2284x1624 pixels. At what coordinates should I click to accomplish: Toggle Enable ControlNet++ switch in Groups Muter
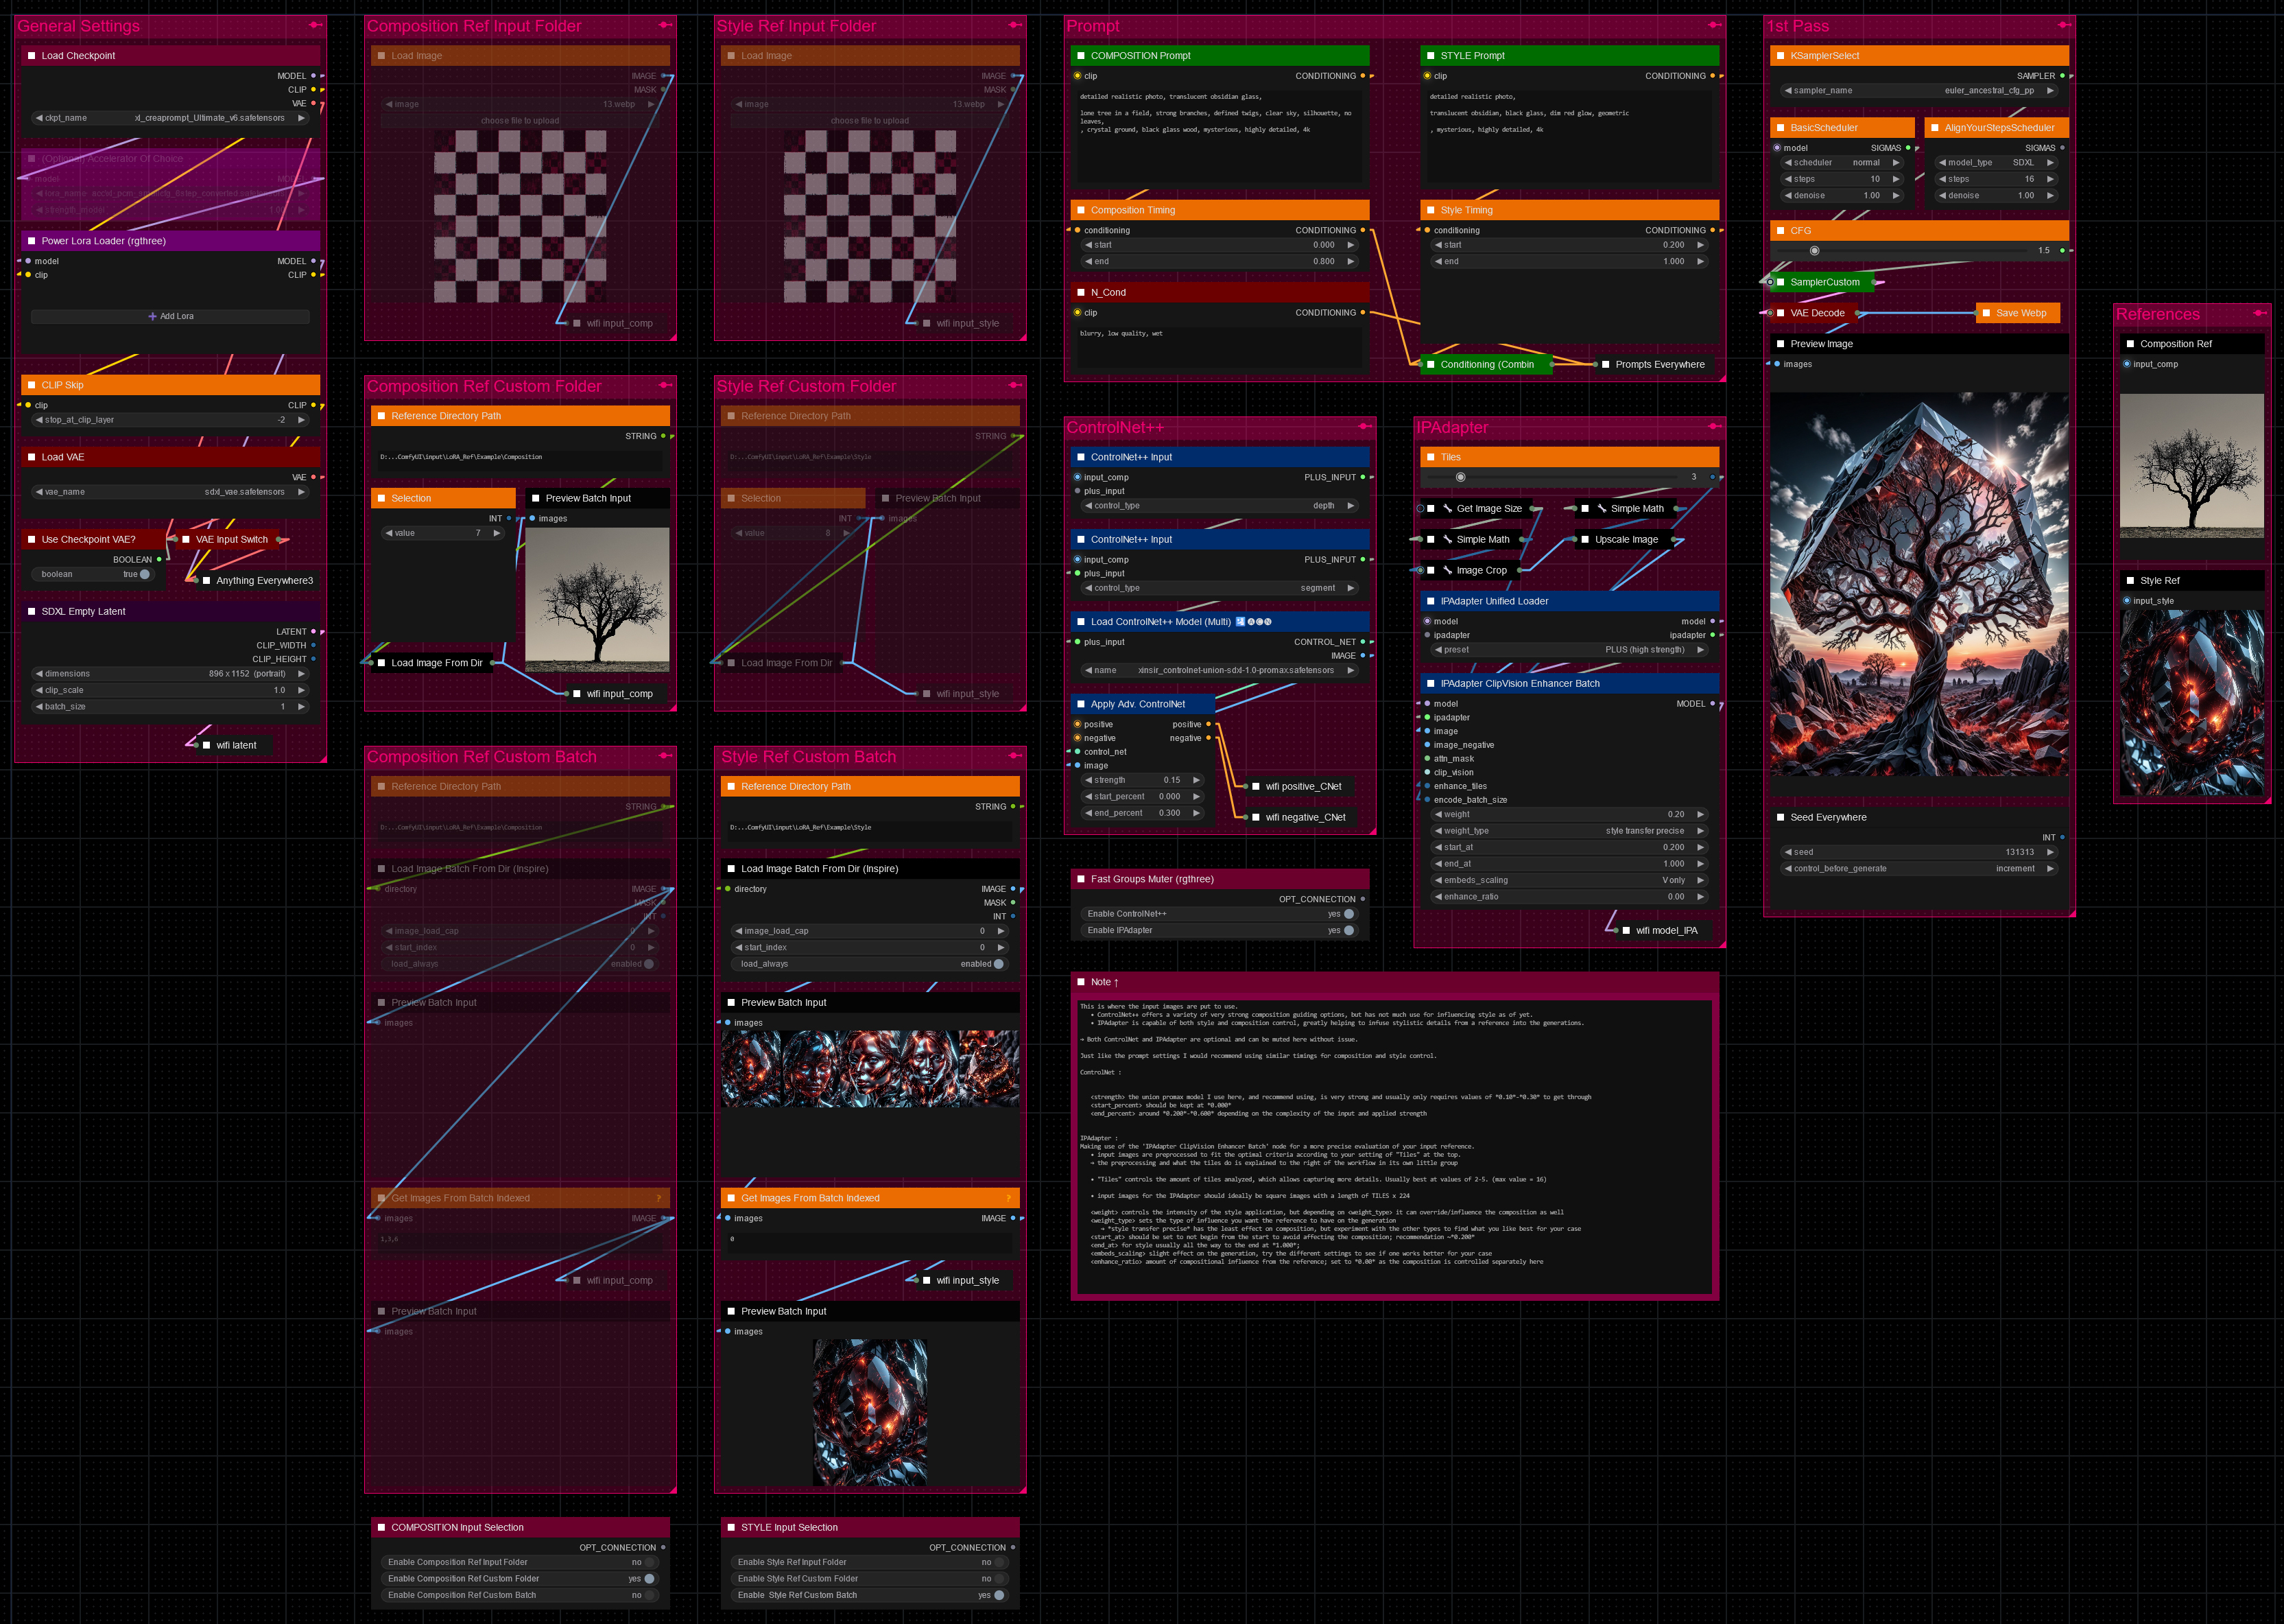pos(1348,914)
